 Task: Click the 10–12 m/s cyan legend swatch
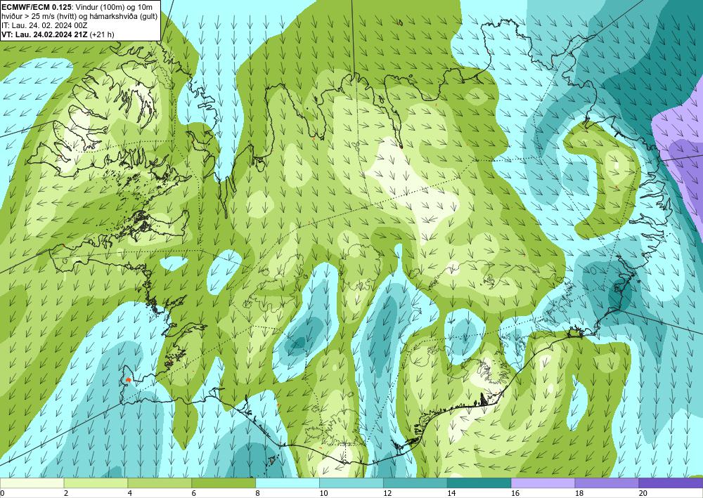point(351,483)
